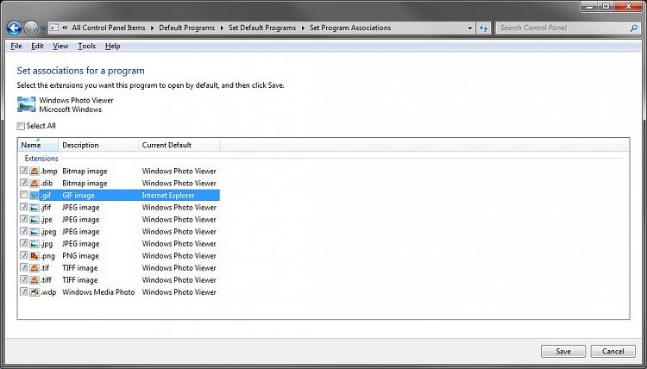Viewport: 647px width, 369px height.
Task: Click the .gif file type icon
Action: pyautogui.click(x=35, y=195)
